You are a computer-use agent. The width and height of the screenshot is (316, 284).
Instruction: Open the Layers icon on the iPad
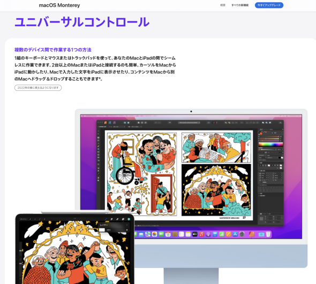click(123, 219)
